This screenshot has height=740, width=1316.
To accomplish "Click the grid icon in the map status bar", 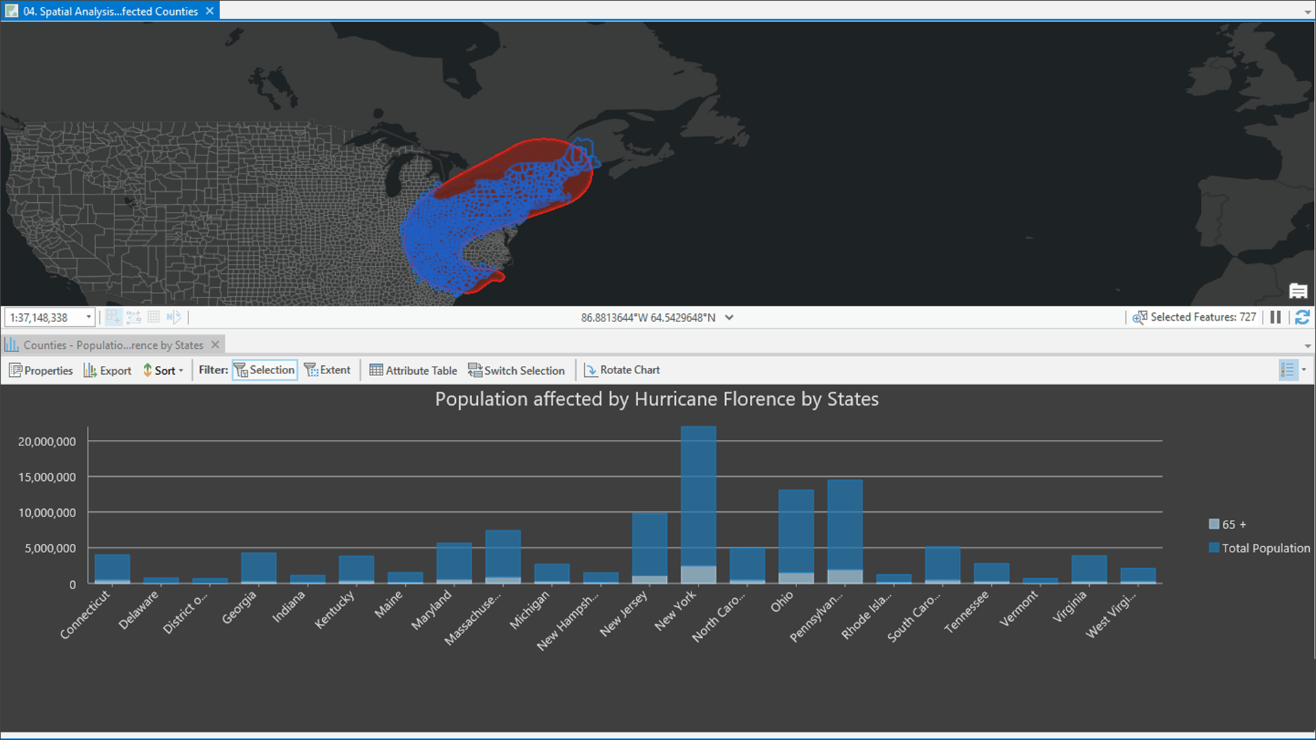I will pyautogui.click(x=154, y=317).
